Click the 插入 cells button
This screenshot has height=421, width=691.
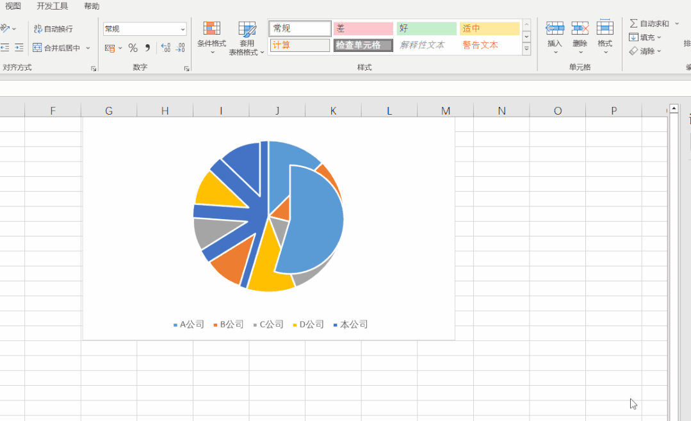coord(555,38)
